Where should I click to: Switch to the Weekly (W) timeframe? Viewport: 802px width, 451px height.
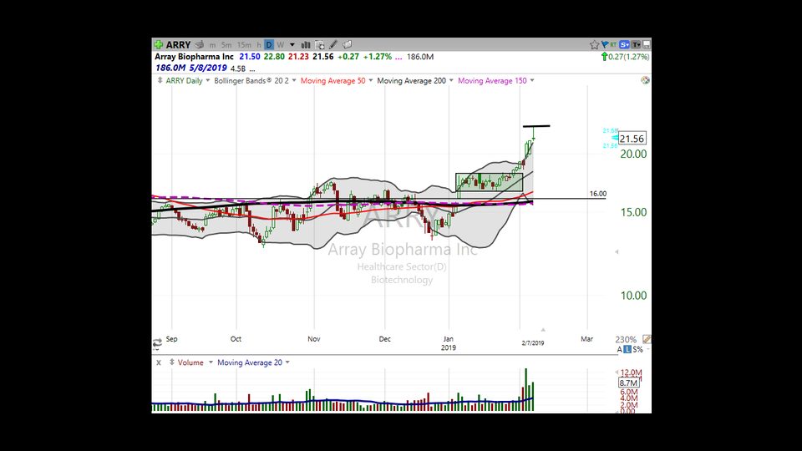[281, 45]
